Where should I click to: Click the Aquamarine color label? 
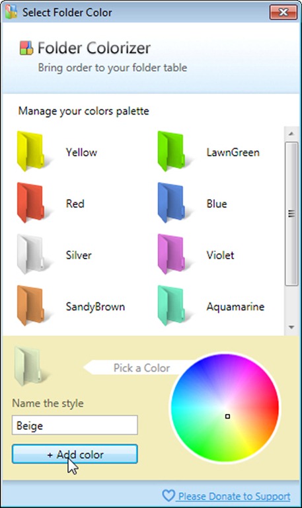[235, 306]
